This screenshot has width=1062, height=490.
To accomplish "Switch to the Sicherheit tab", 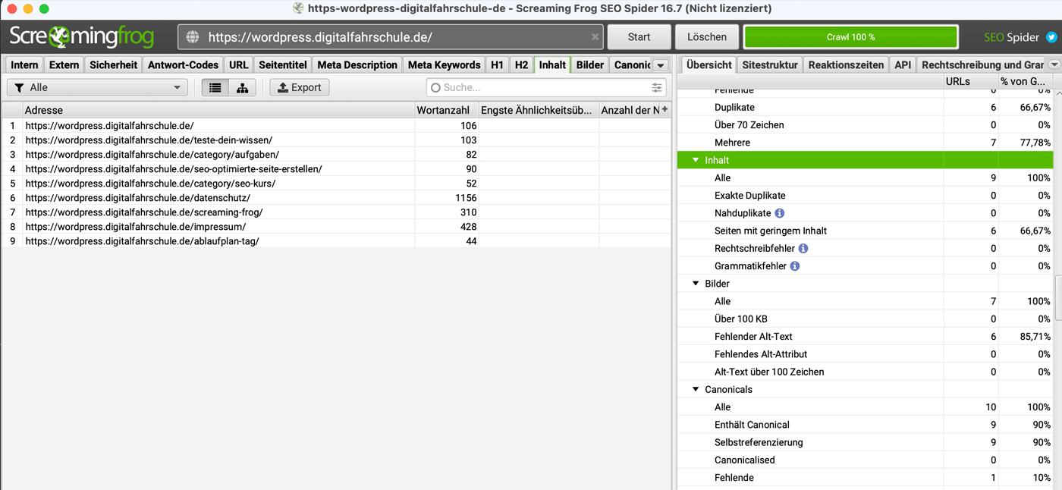I will pyautogui.click(x=113, y=64).
